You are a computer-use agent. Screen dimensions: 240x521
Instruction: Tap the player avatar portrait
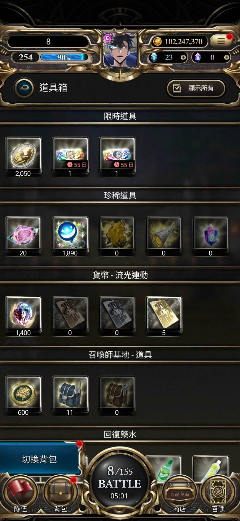(x=120, y=50)
